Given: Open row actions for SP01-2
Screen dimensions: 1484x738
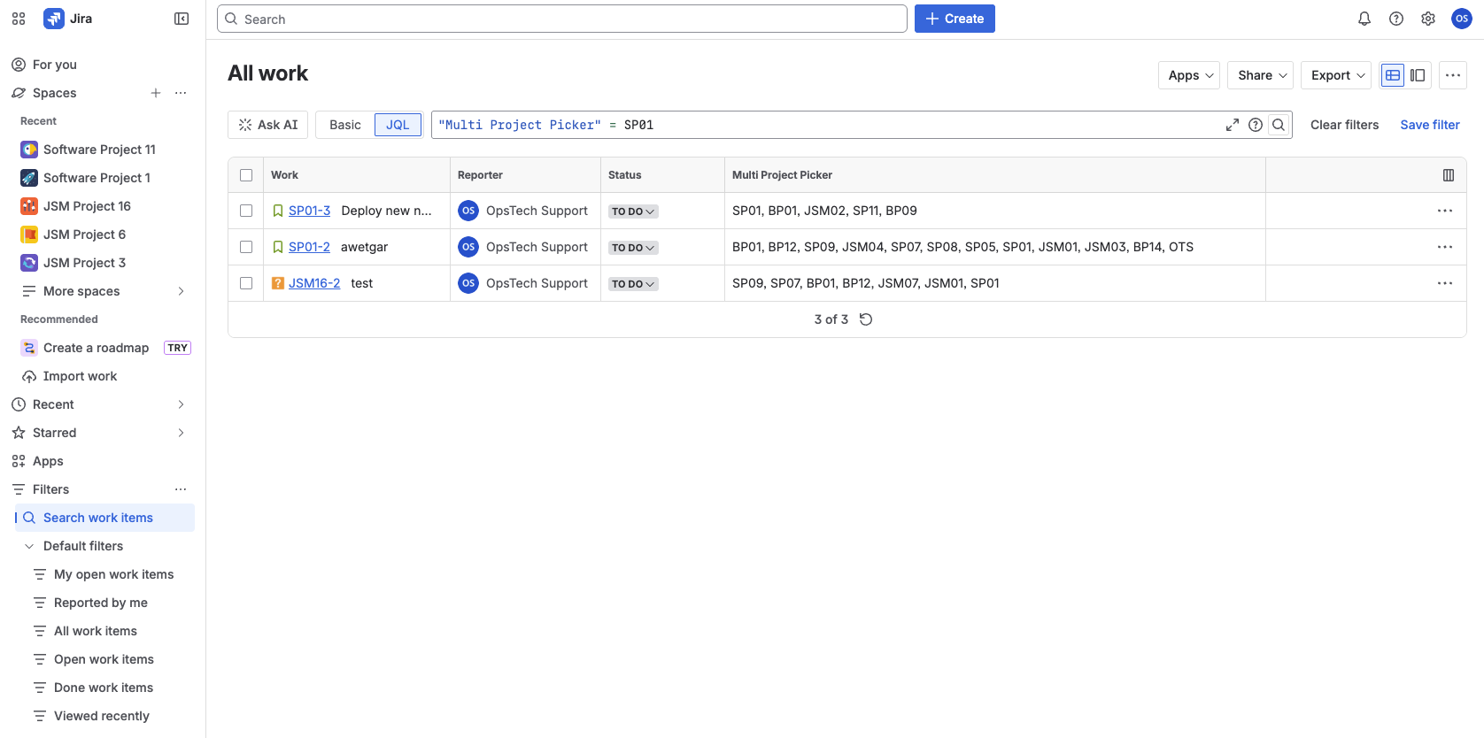Looking at the screenshot, I should (1445, 247).
